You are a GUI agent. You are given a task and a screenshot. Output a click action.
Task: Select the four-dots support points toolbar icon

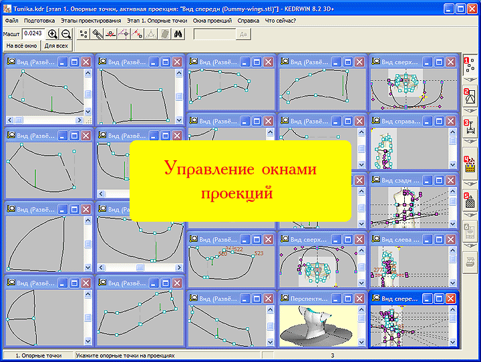click(x=84, y=33)
